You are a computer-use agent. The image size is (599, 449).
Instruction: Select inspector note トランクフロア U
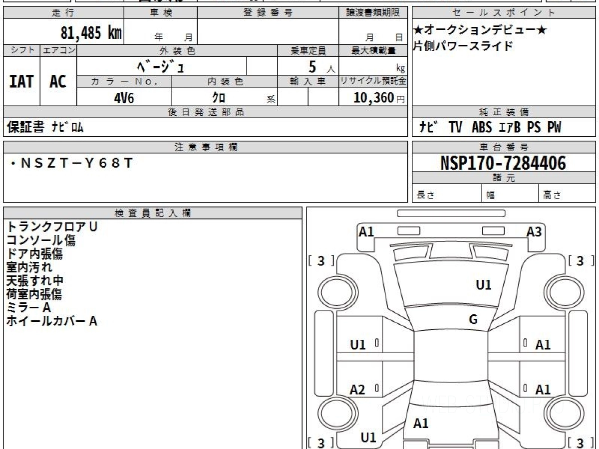(x=52, y=226)
